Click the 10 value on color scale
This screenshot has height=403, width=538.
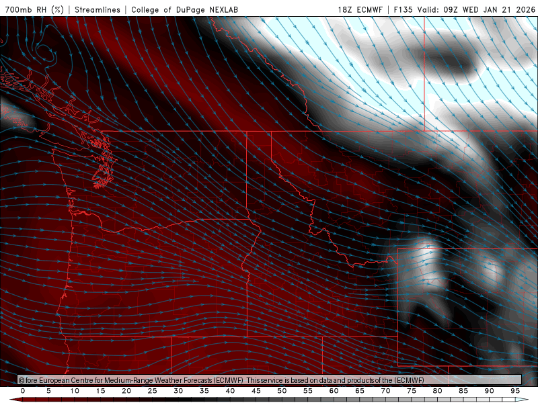coord(75,391)
